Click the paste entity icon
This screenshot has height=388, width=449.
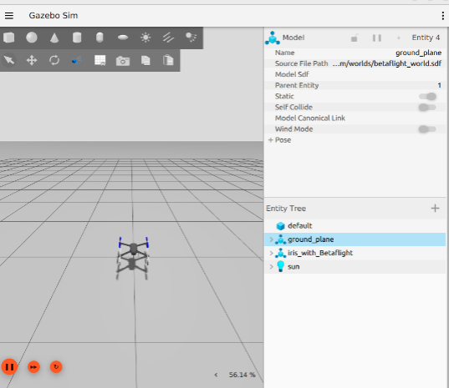pyautogui.click(x=168, y=60)
